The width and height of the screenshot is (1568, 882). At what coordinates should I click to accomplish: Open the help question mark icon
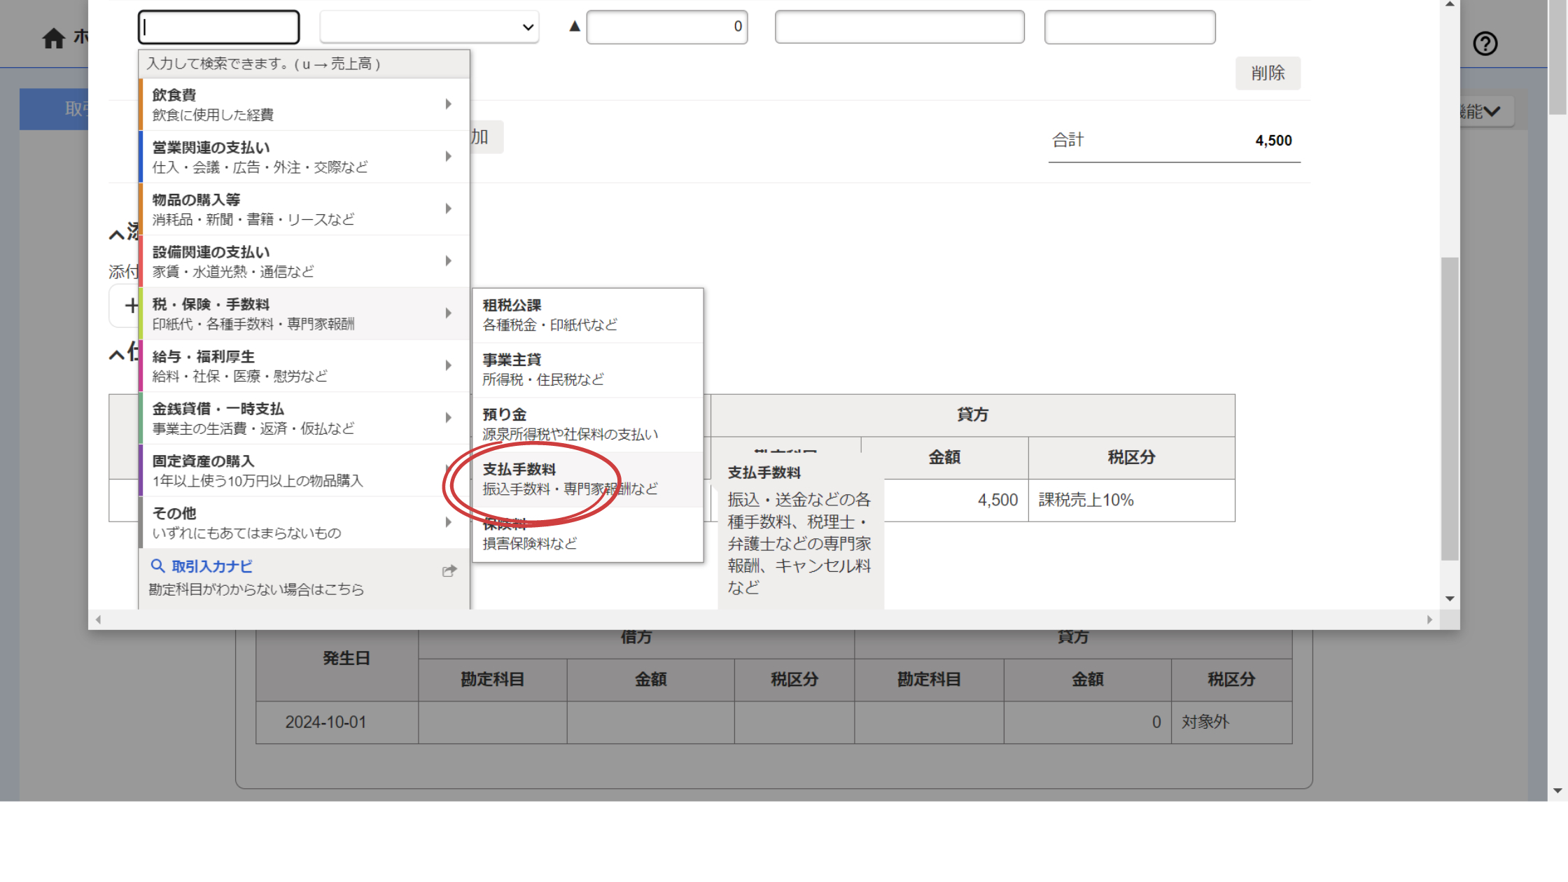tap(1485, 43)
